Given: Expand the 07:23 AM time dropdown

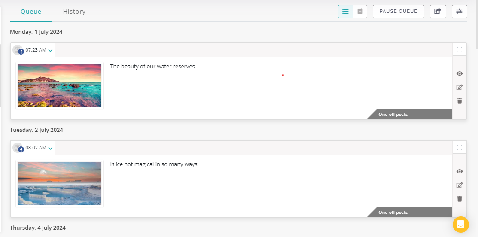Looking at the screenshot, I should click(x=50, y=50).
